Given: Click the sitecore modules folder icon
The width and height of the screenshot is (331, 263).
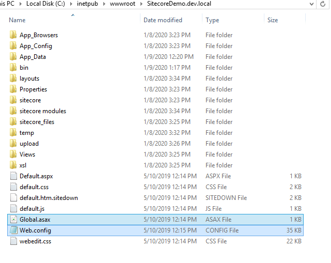Looking at the screenshot, I should [13, 111].
